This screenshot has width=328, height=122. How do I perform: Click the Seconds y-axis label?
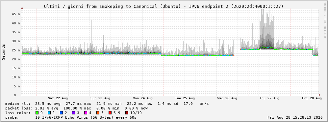(x=4, y=52)
